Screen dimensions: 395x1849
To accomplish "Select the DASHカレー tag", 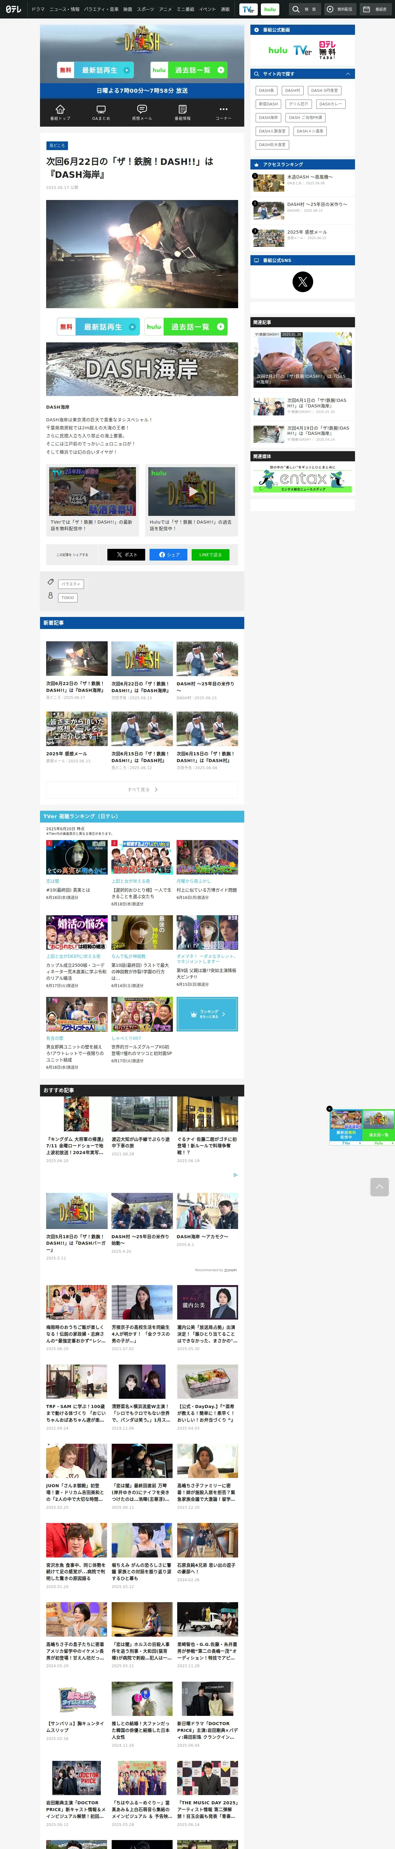I will coord(330,104).
